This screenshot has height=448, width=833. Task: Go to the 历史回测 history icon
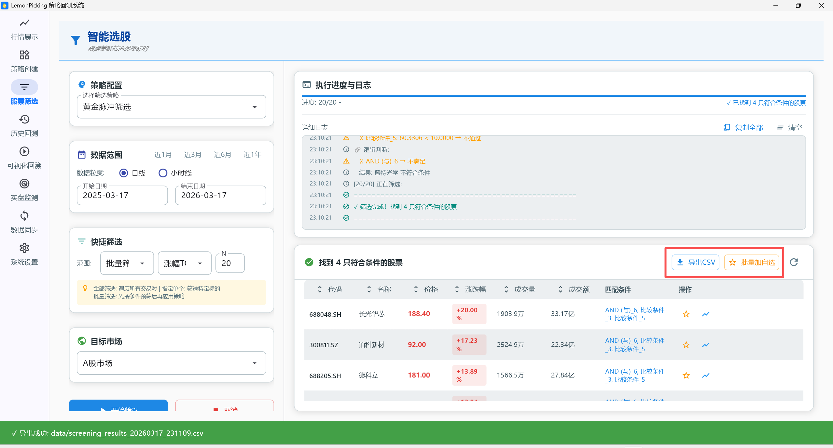pyautogui.click(x=24, y=120)
